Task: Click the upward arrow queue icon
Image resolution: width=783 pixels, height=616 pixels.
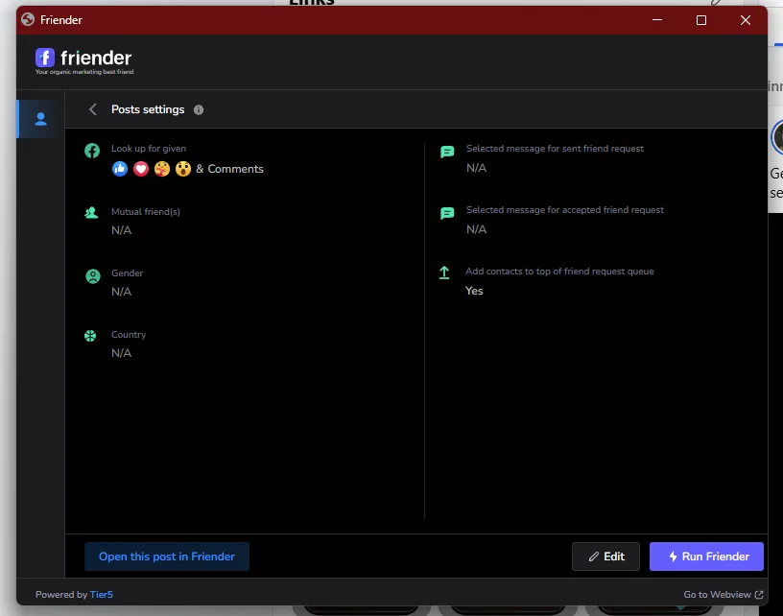Action: click(x=444, y=272)
